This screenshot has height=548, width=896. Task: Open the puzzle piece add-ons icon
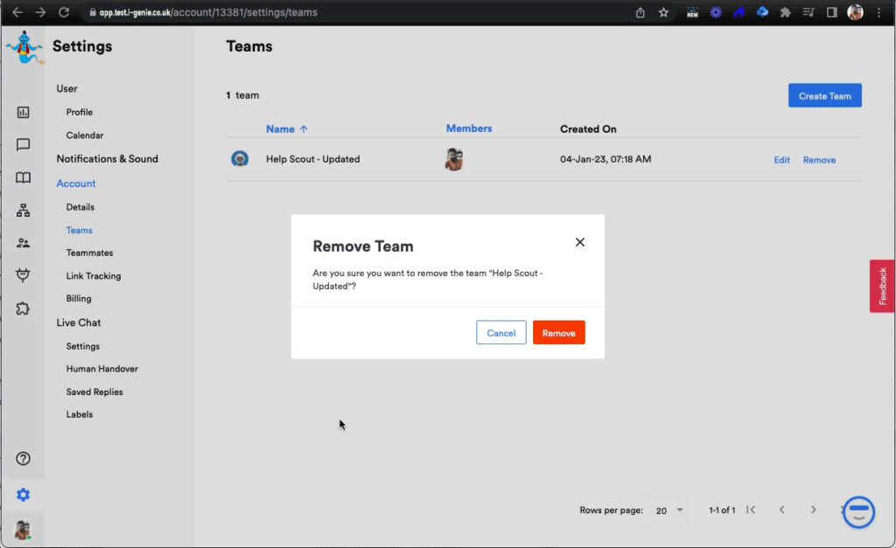(24, 309)
